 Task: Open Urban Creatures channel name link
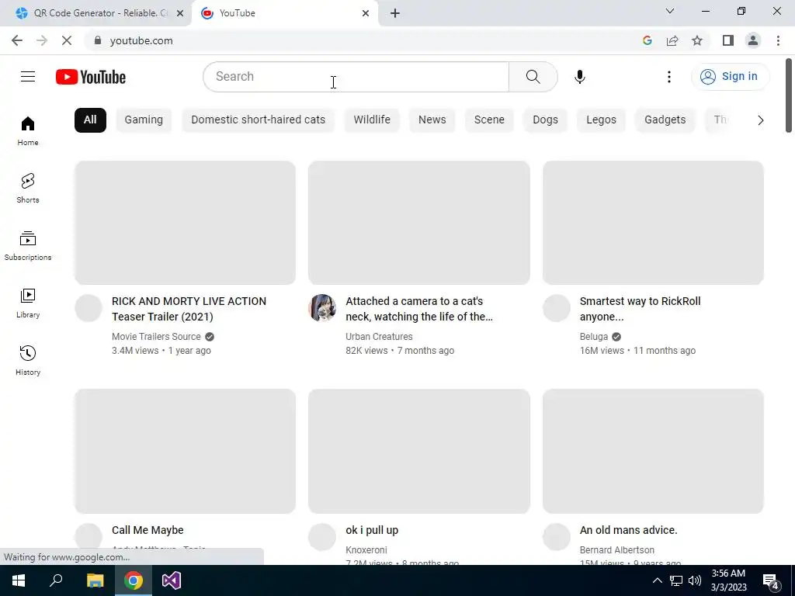click(379, 337)
